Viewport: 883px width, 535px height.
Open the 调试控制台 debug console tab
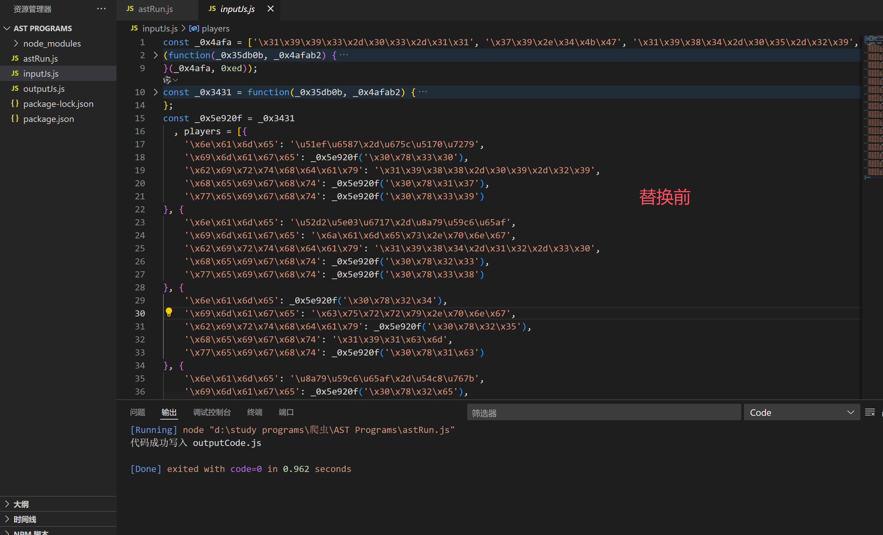click(212, 412)
